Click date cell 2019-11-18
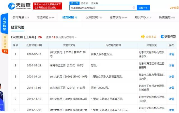 click(x=34, y=99)
